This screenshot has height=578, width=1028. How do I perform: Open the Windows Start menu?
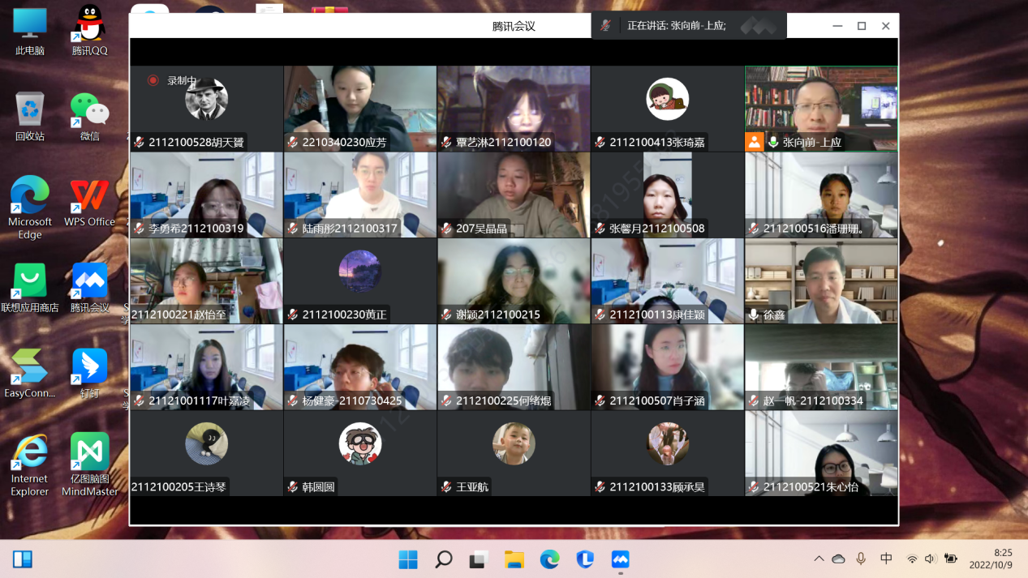[407, 559]
